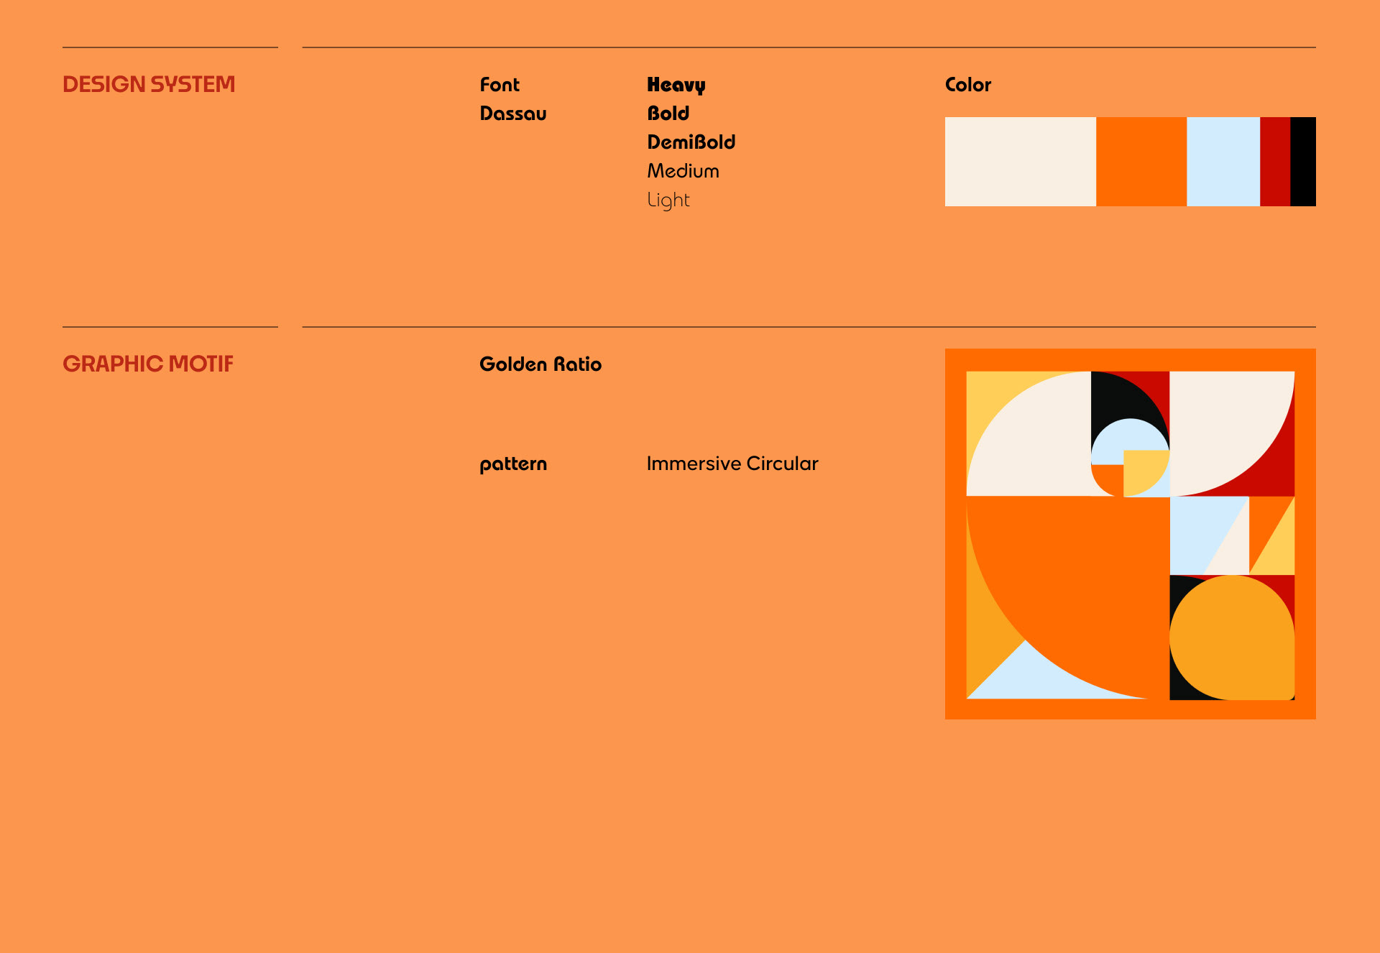Click the pattern label
1380x953 pixels.
point(513,464)
